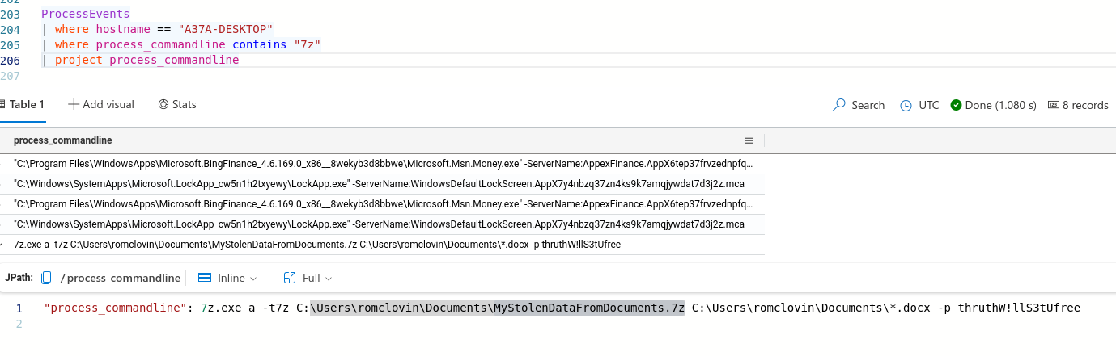Open the Inline view dropdown
The image size is (1116, 356).
(227, 278)
